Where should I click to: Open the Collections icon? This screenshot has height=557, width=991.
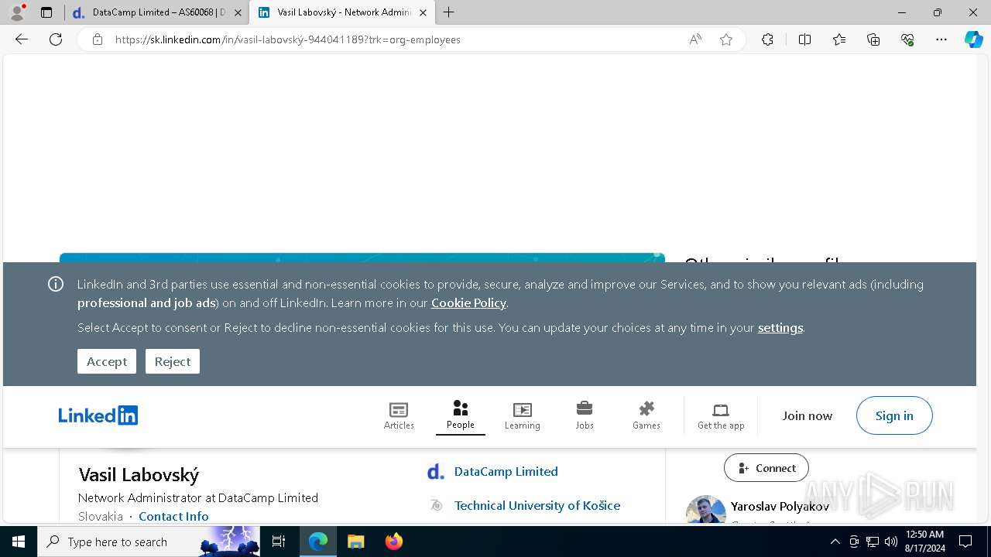click(873, 39)
